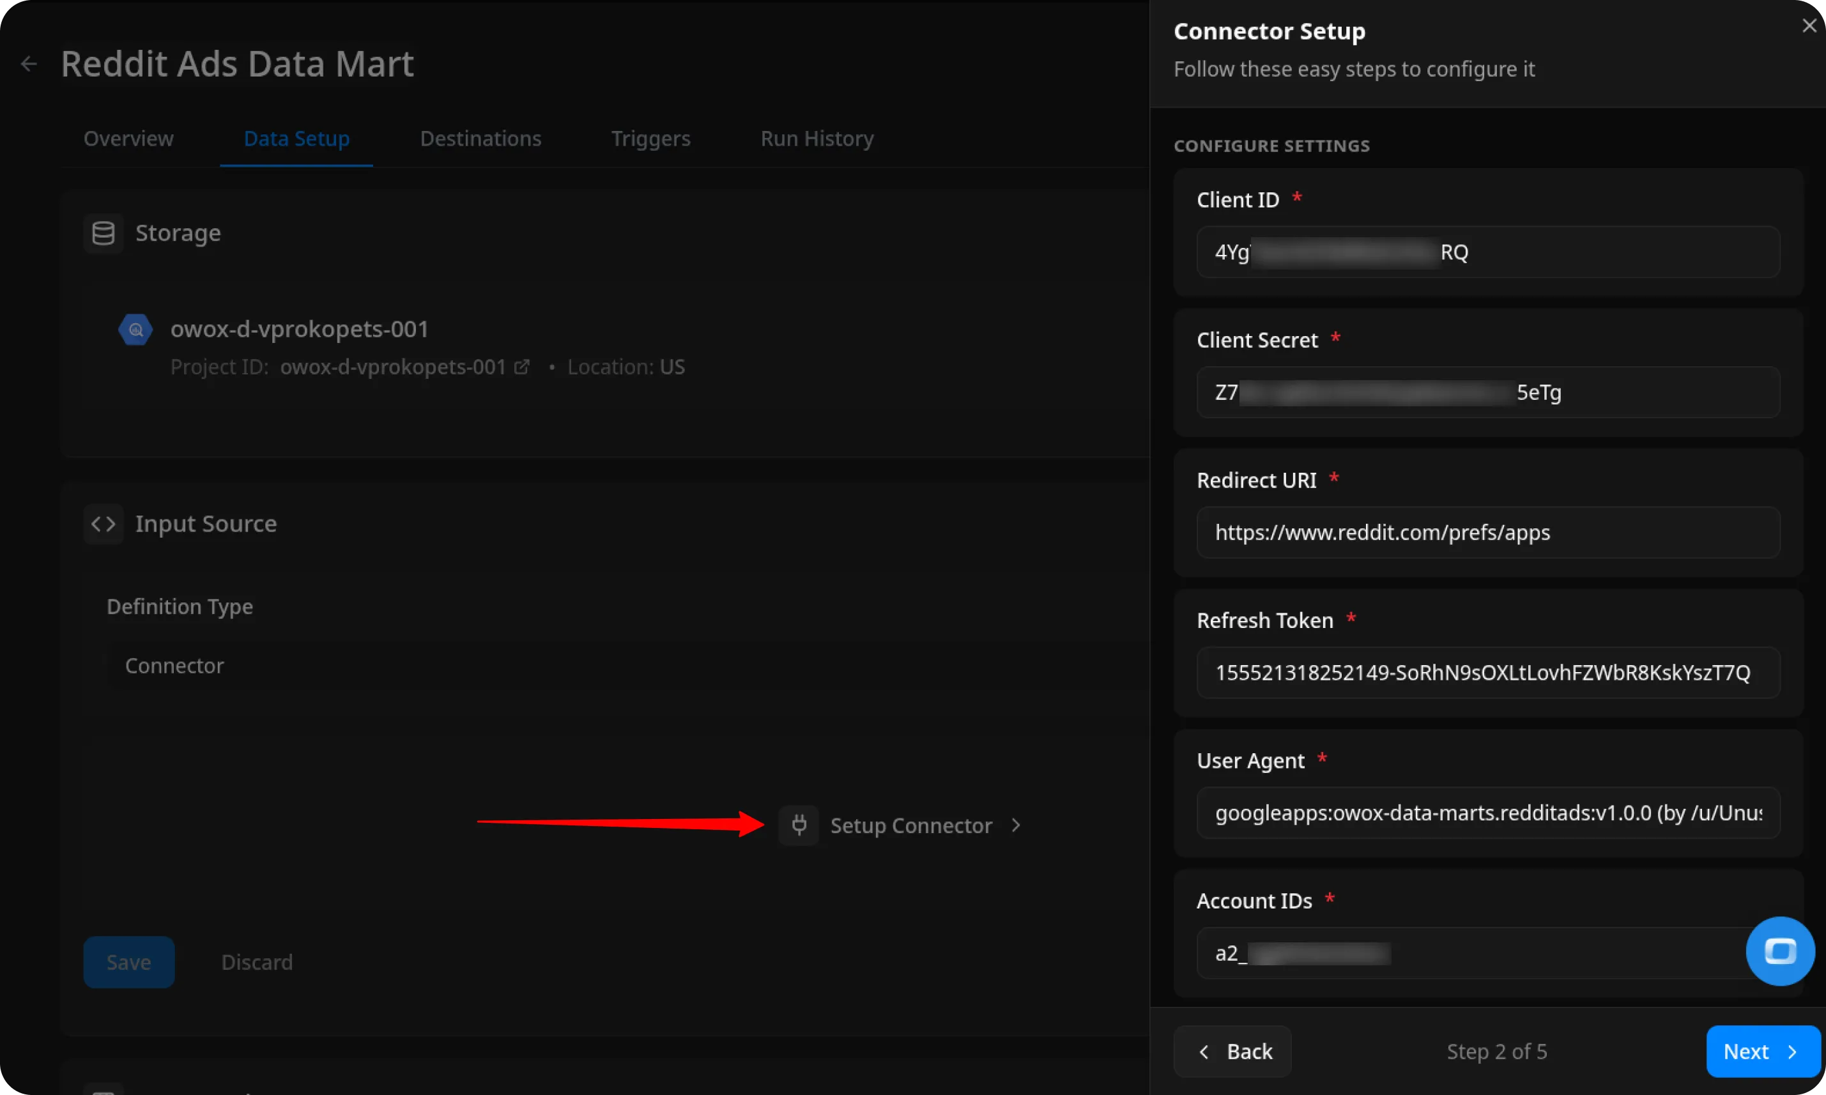Image resolution: width=1826 pixels, height=1095 pixels.
Task: Click into the Refresh Token field
Action: point(1487,672)
